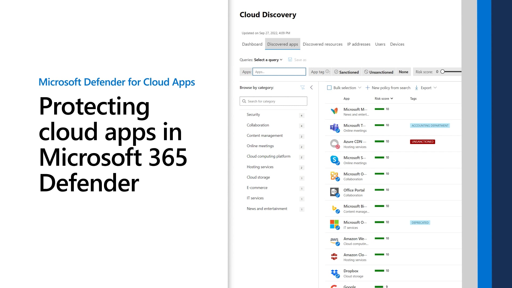Screen dimensions: 512x288
Task: Check the Bulk selection checkbox
Action: pos(329,88)
